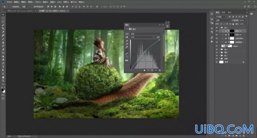Open the Character panel icon in side dock
The height and width of the screenshot is (138, 257).
click(x=212, y=28)
